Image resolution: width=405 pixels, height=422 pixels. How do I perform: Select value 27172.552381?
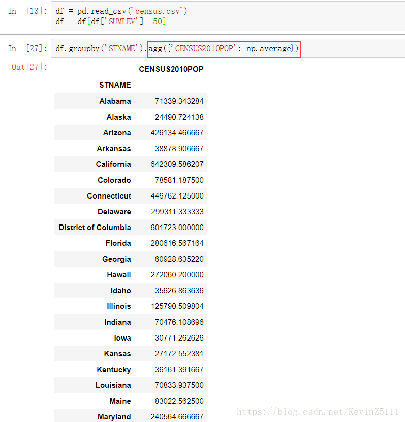click(179, 354)
